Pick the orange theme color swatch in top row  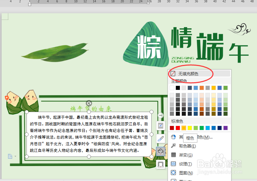[202, 88]
